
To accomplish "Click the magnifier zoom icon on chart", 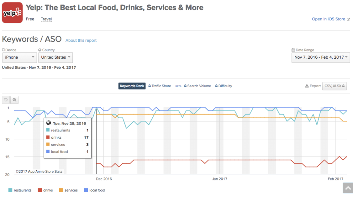I will click(x=14, y=100).
